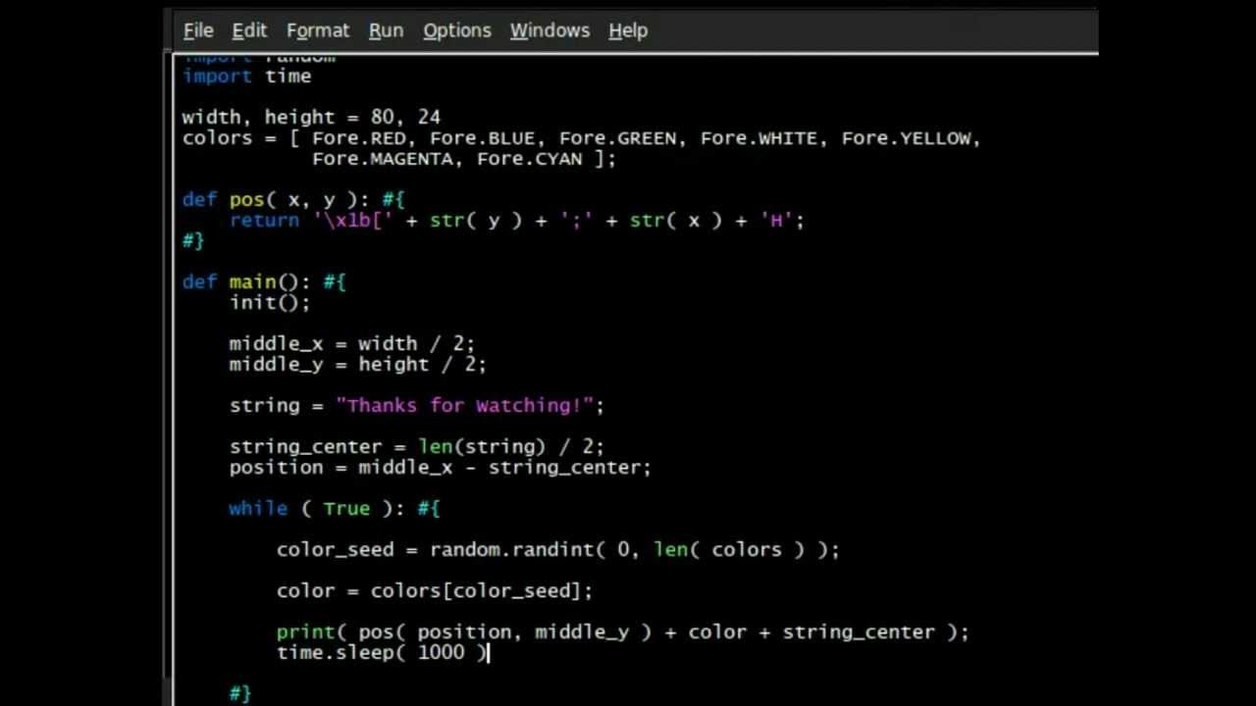
Task: Click the 'width, height = 80, 24' line
Action: (x=311, y=118)
